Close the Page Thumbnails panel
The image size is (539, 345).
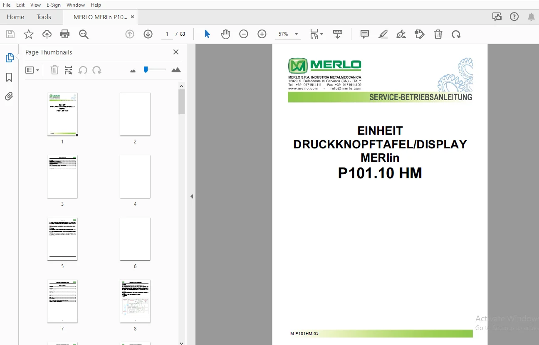(x=176, y=52)
